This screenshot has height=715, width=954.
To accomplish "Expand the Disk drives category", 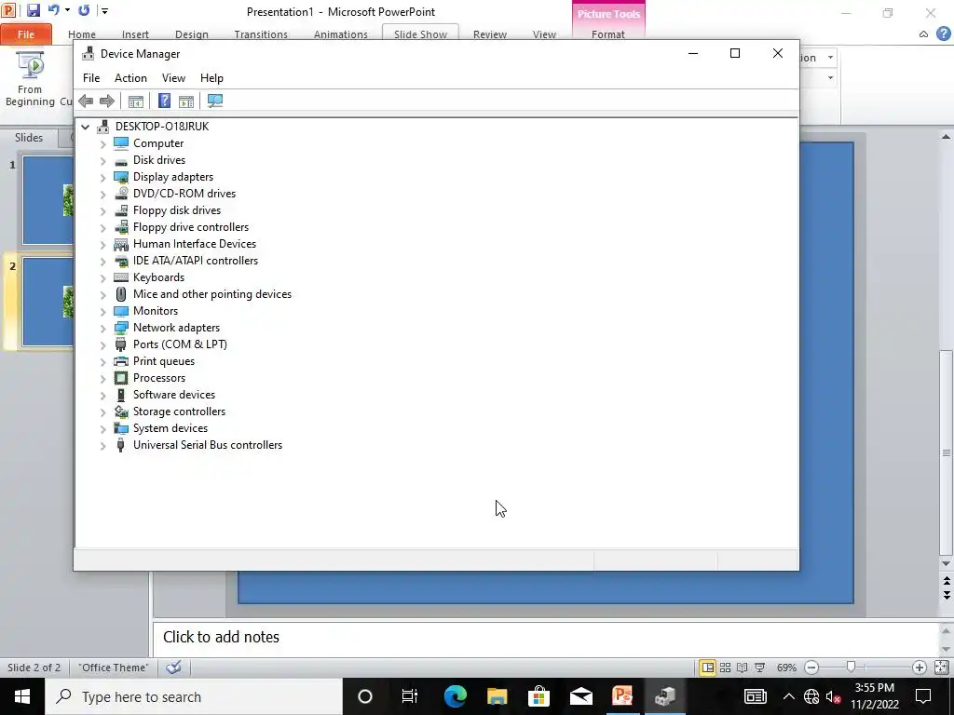I will (x=102, y=161).
